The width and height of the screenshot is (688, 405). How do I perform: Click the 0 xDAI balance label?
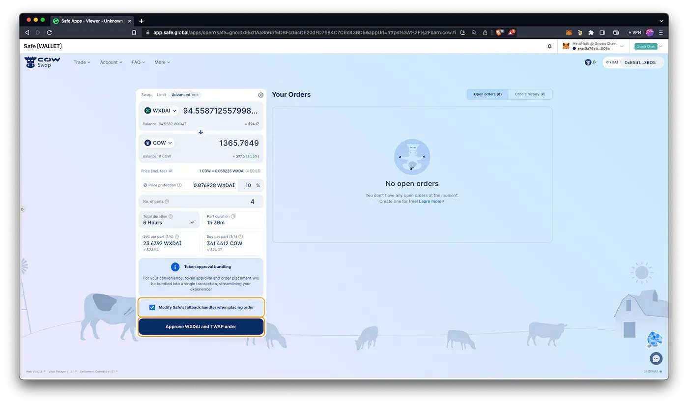pyautogui.click(x=612, y=62)
